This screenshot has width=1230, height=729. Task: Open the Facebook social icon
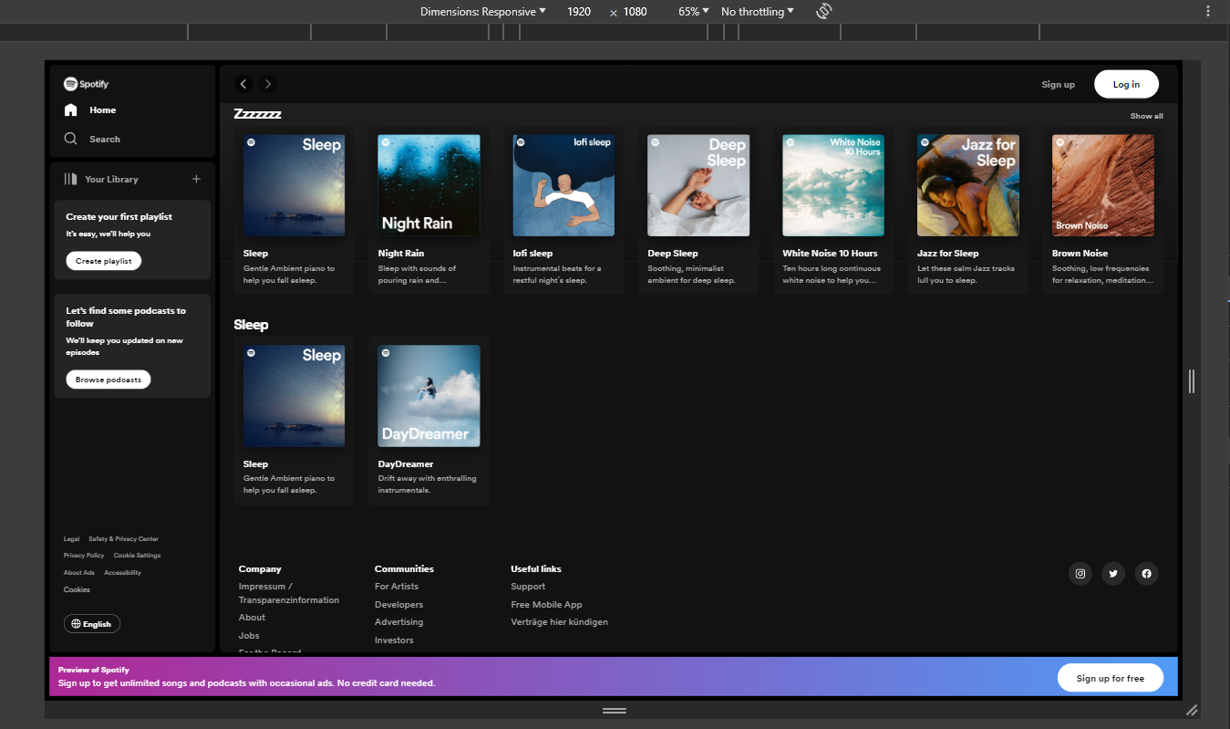click(1146, 574)
